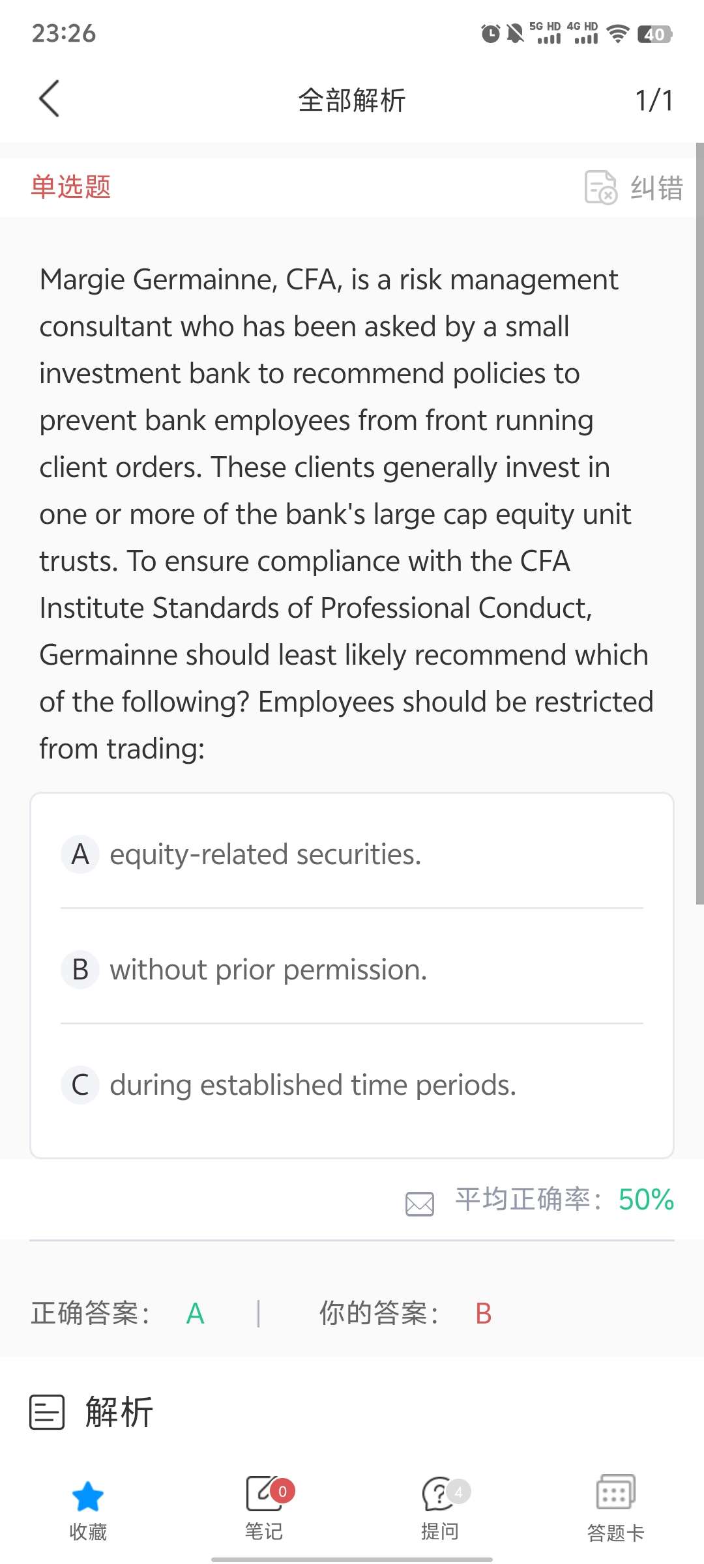Tap the error-report document icon

tap(600, 188)
